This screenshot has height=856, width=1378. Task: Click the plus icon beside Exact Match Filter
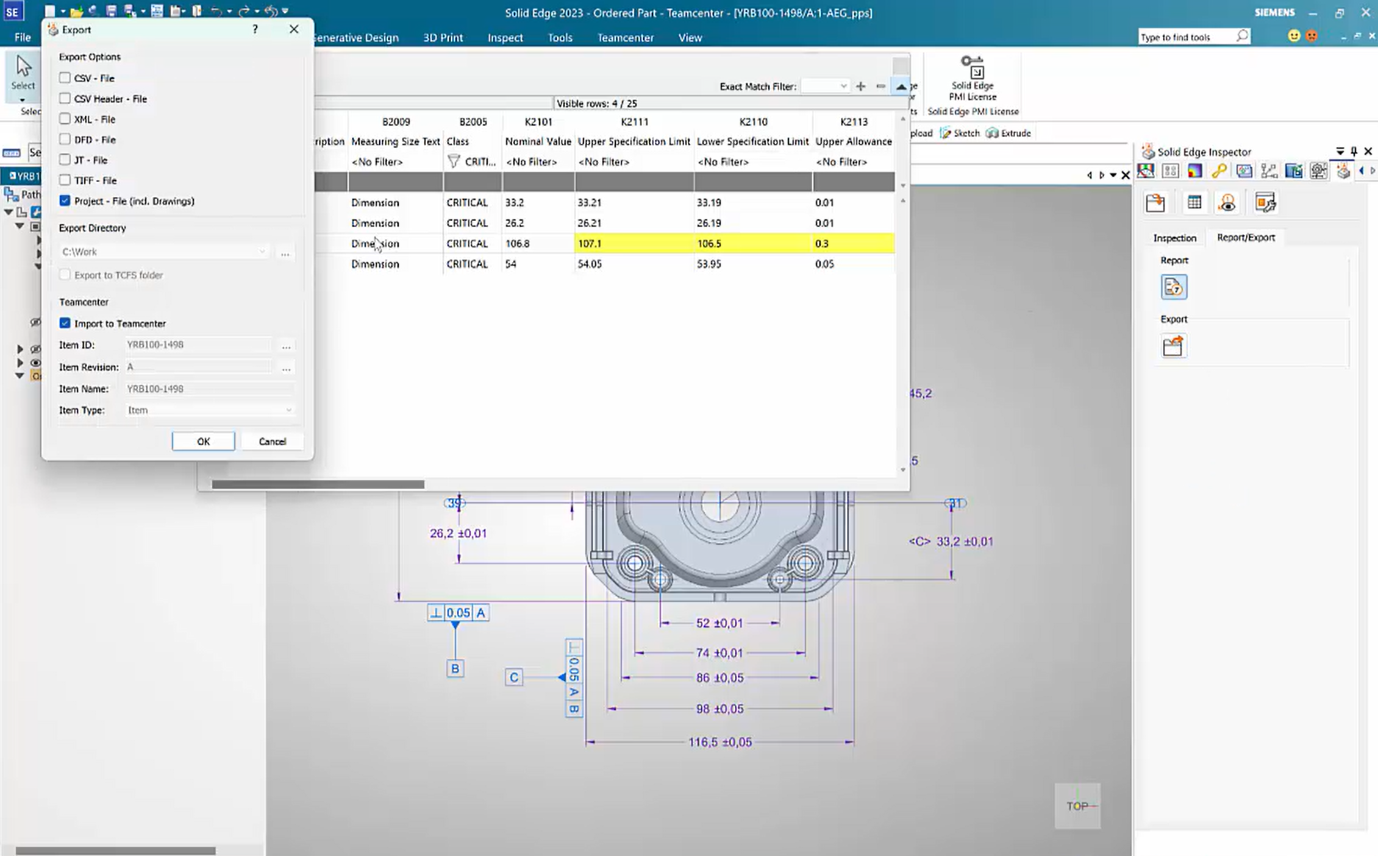click(x=860, y=87)
